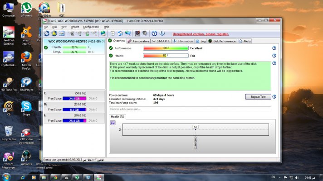Viewport: 323px width, 181px height.
Task: Click the yellow warning alerts toolbar icon
Action: tap(54, 33)
